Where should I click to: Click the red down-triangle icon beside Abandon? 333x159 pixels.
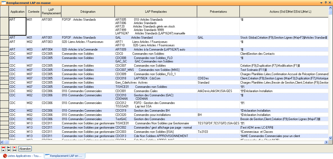click(15, 147)
